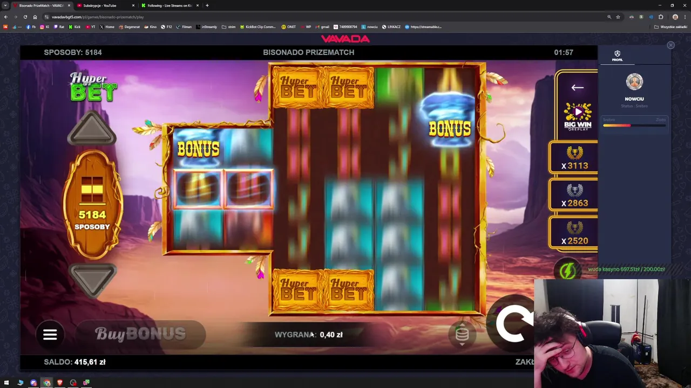Click the SALDO 415,61 zł balance
The height and width of the screenshot is (388, 691).
[74, 362]
